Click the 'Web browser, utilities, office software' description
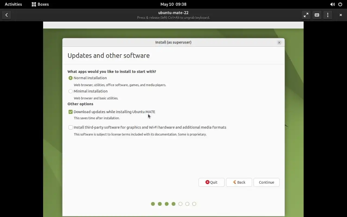The image size is (347, 217). (x=120, y=85)
